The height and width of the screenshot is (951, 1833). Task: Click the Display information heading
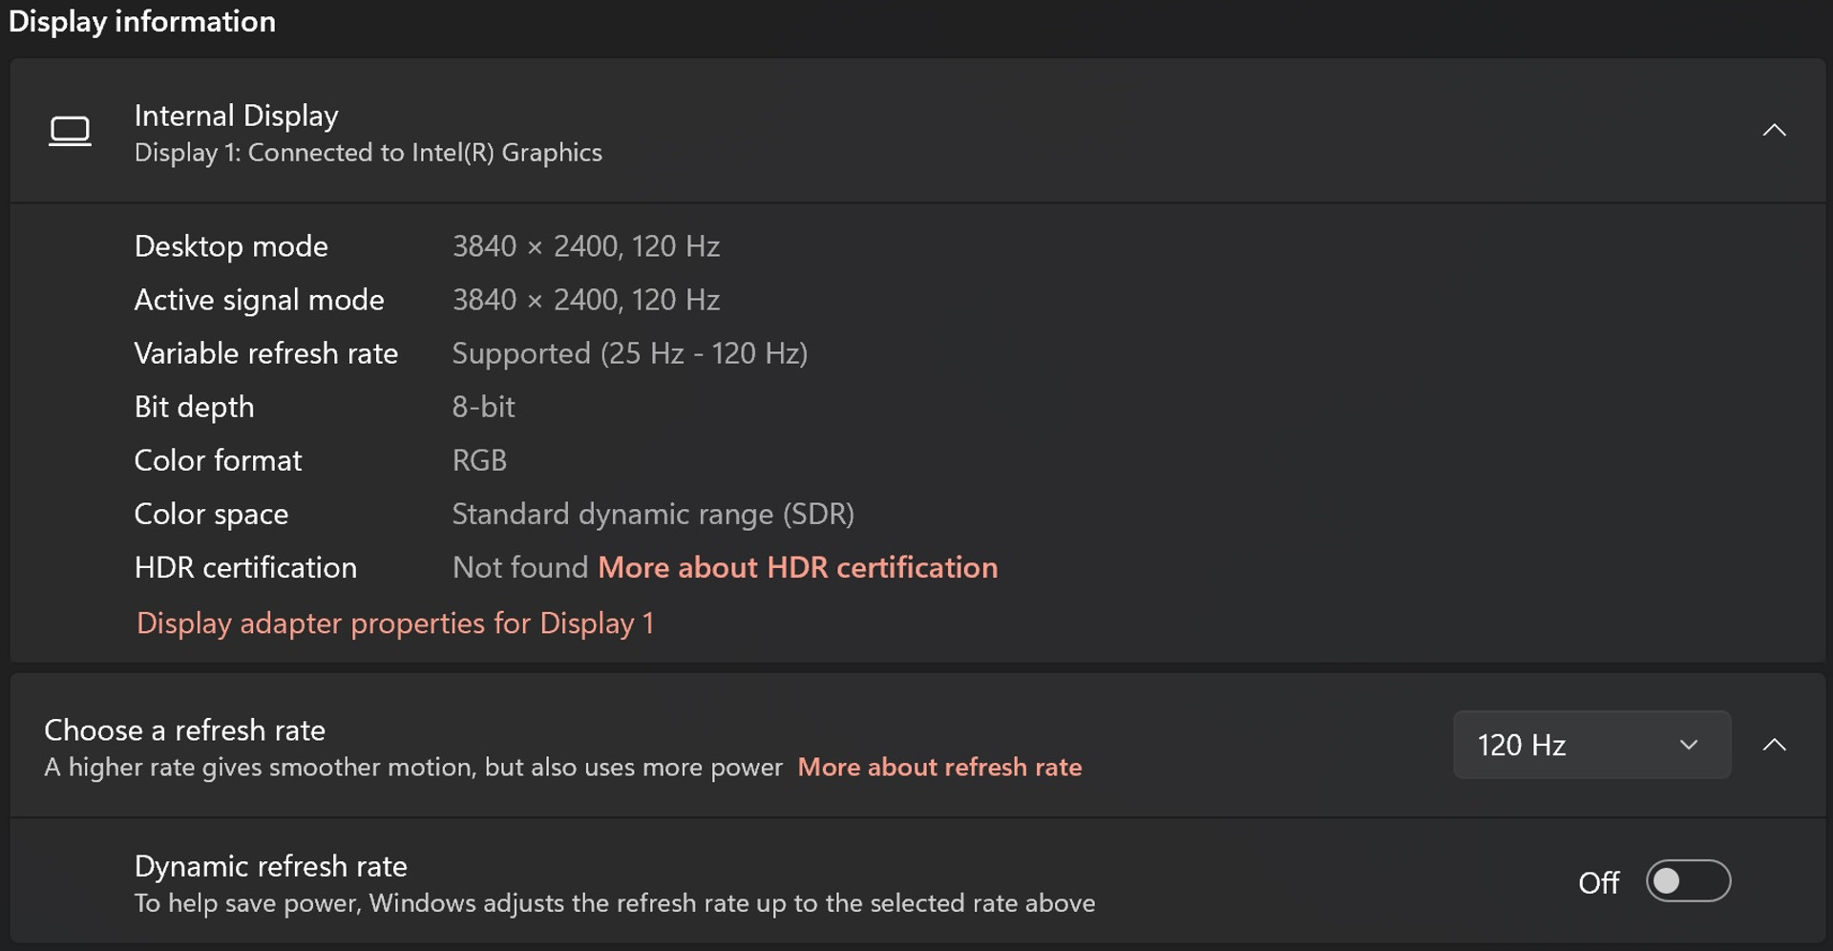click(x=142, y=21)
